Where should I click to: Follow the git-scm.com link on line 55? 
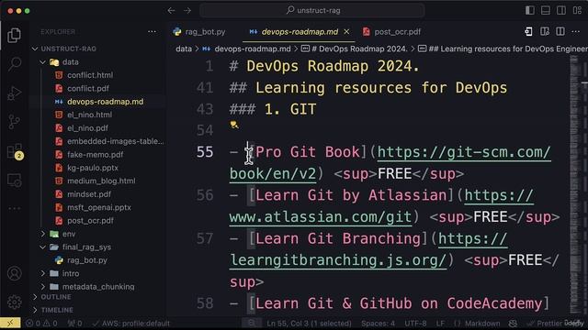click(464, 152)
